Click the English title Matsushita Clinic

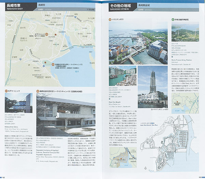click(11, 127)
